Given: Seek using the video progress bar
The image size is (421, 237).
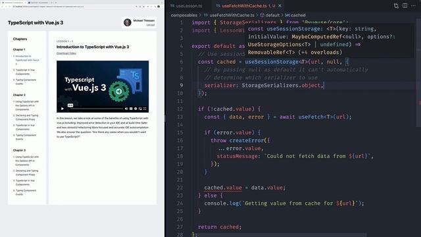Looking at the screenshot, I should coord(97,109).
